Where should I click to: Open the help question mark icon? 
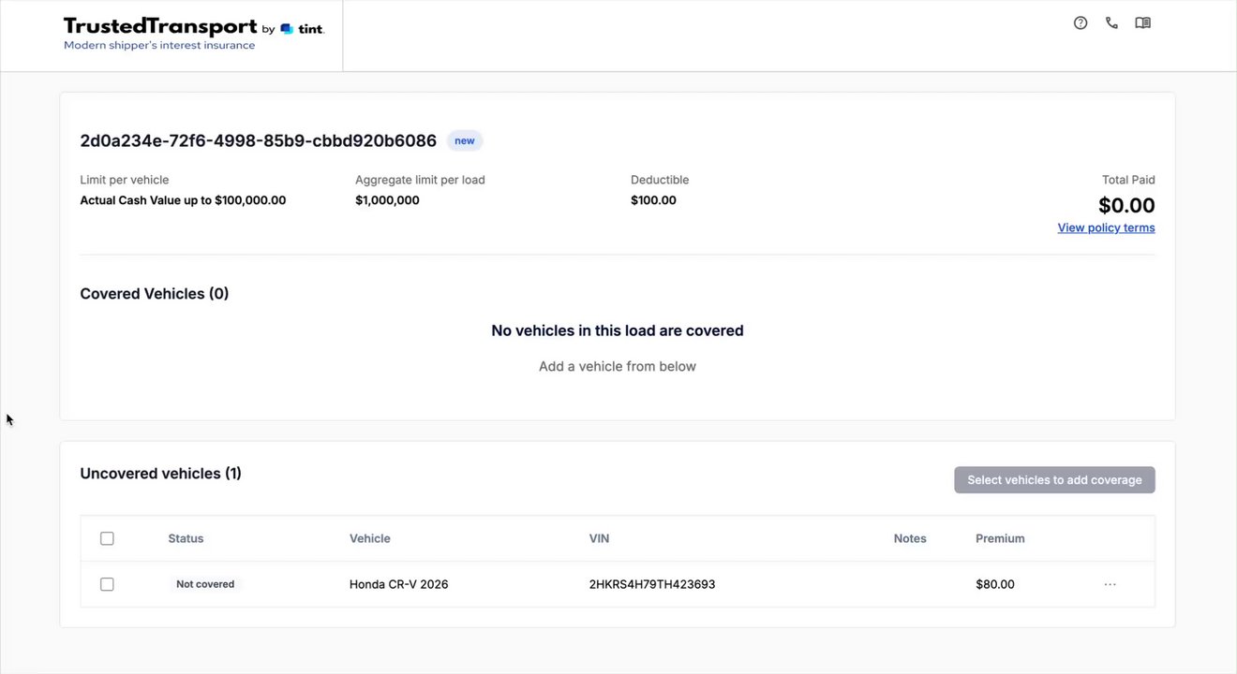1081,23
